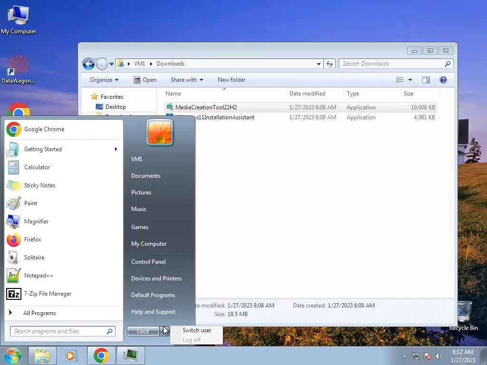
Task: Open address bar history dropdown
Action: click(319, 64)
